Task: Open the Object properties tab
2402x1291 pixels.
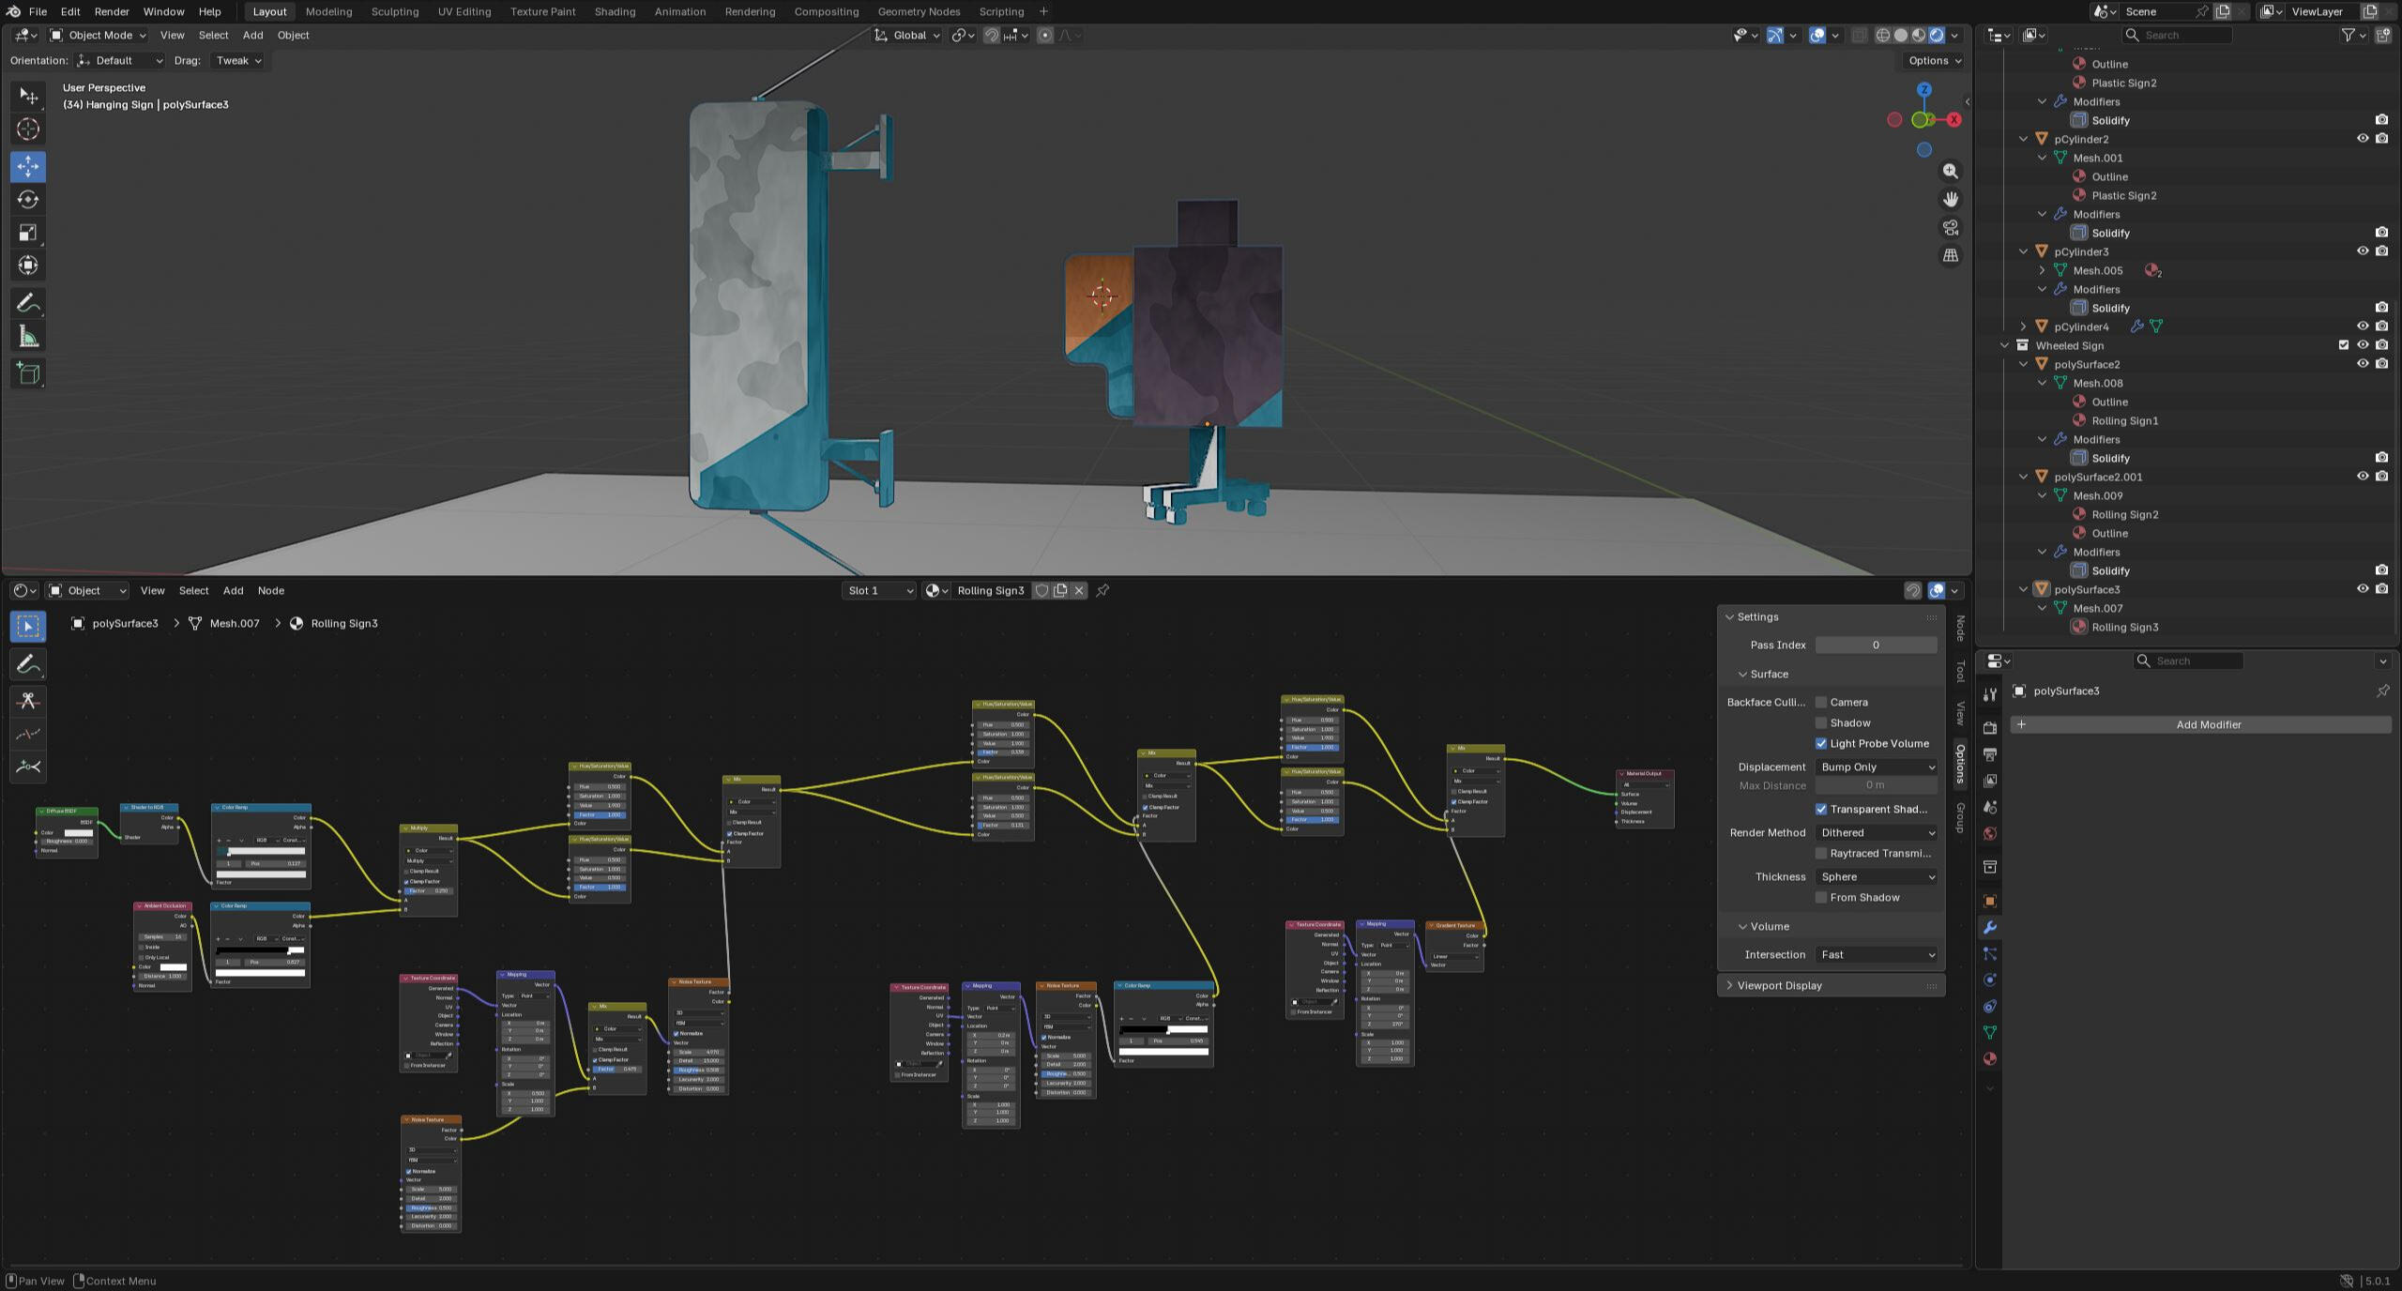Action: (1989, 902)
